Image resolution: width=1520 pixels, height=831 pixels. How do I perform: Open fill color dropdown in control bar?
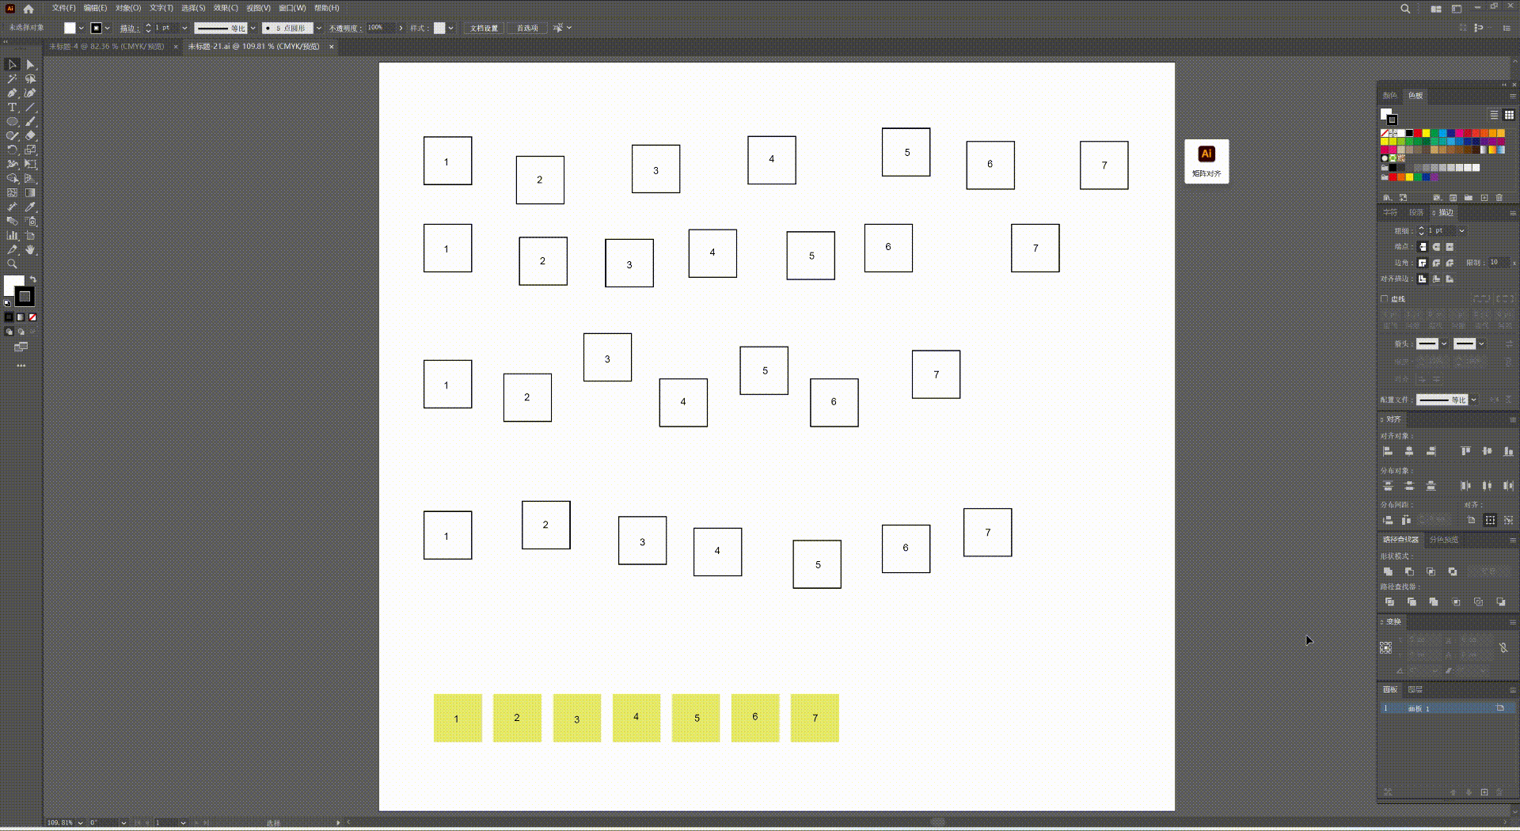[x=81, y=28]
